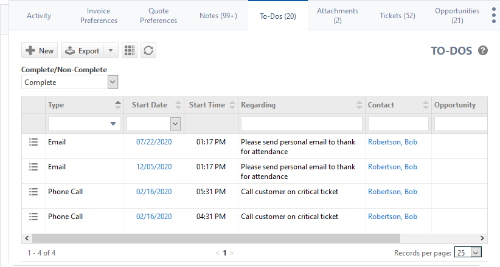The width and height of the screenshot is (500, 267).
Task: Open row menu for 12/05/2020 Email
Action: (33, 167)
